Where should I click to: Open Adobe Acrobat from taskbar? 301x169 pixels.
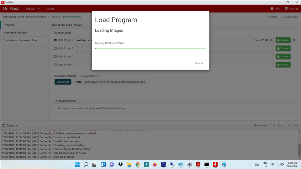coord(198,164)
